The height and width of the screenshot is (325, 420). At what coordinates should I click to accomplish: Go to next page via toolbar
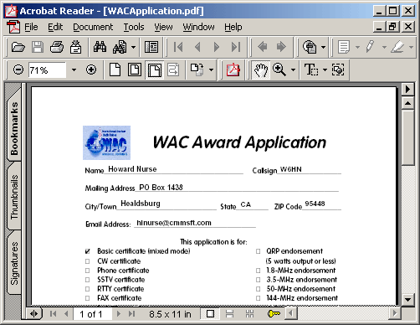[x=217, y=47]
